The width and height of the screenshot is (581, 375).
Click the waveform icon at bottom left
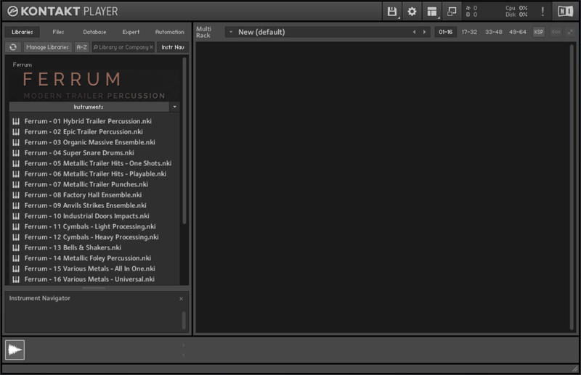click(x=15, y=350)
